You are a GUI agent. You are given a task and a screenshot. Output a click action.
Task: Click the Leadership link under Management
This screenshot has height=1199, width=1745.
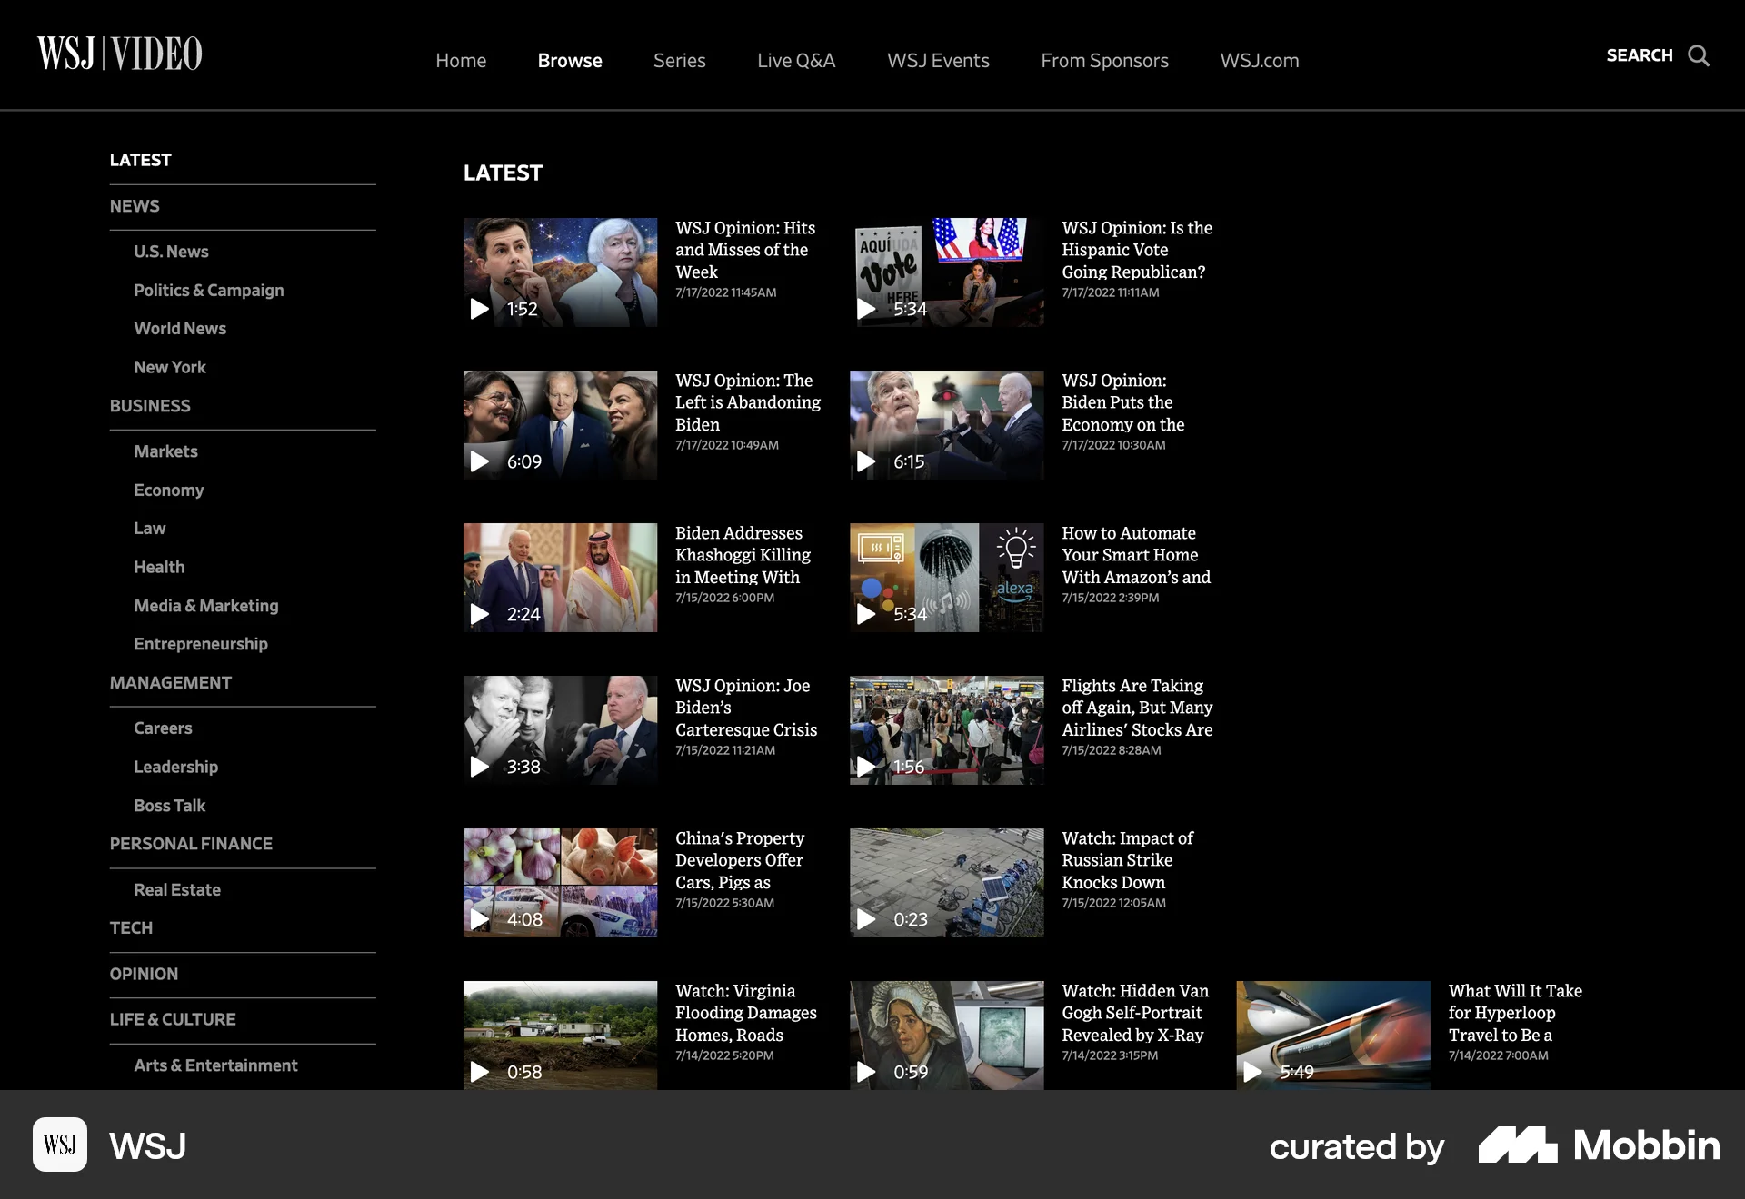click(175, 767)
